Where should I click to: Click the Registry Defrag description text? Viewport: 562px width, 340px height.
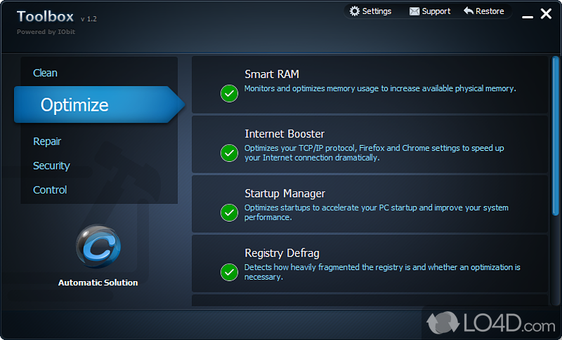(382, 272)
